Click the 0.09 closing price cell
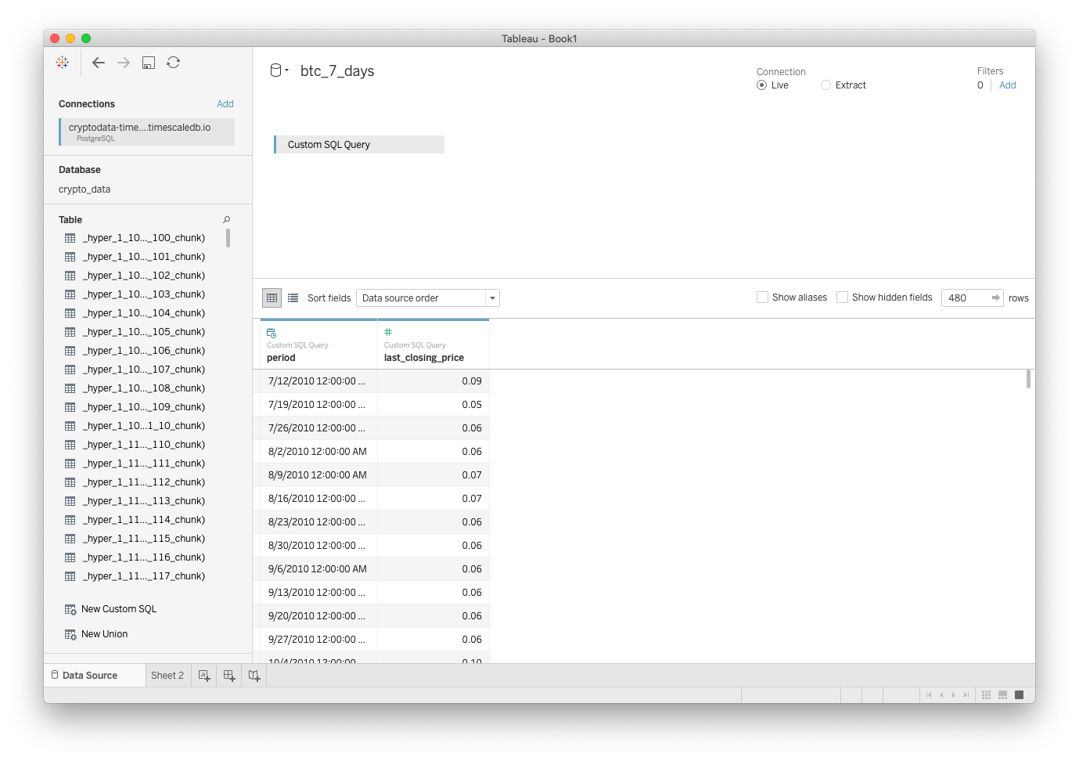 433,381
